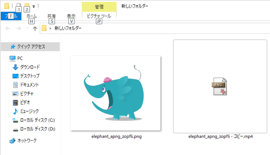
Task: Click the Local Disk (C:) drive icon
Action: [x=15, y=120]
